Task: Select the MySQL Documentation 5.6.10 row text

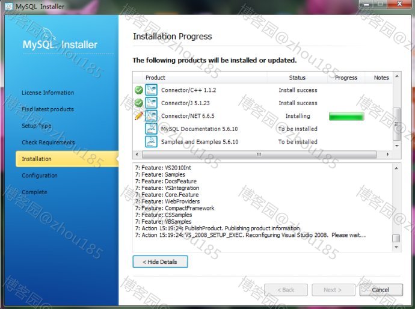Action: (199, 129)
